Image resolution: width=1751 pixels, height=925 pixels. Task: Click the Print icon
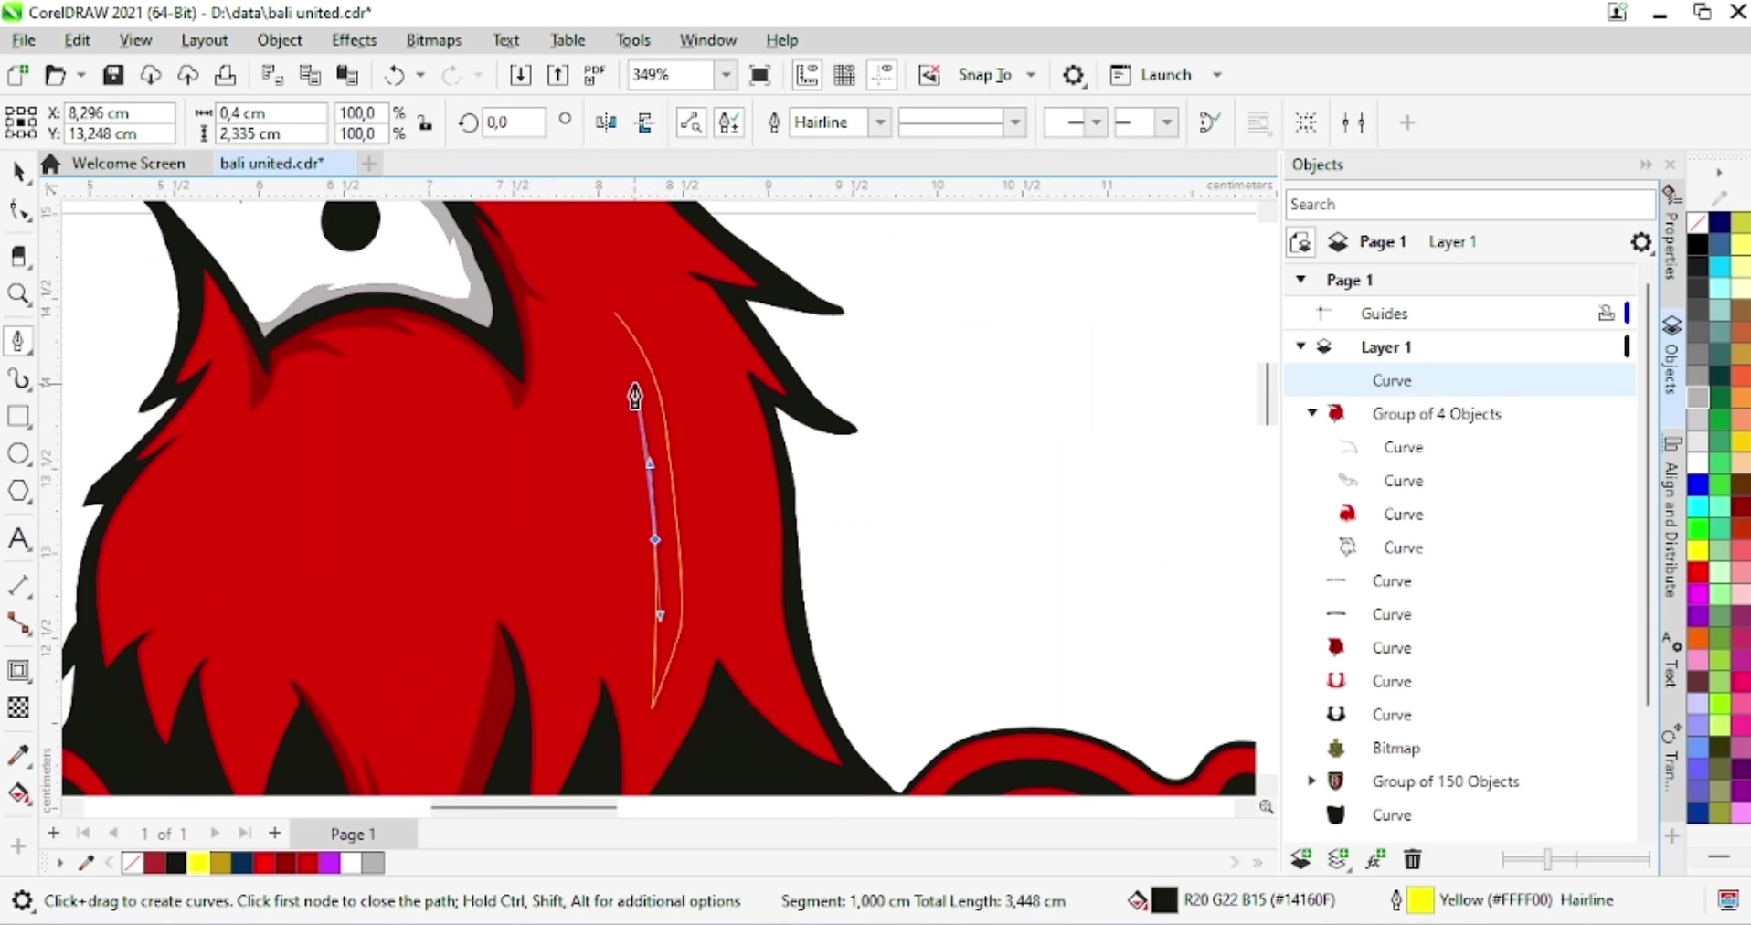point(225,75)
